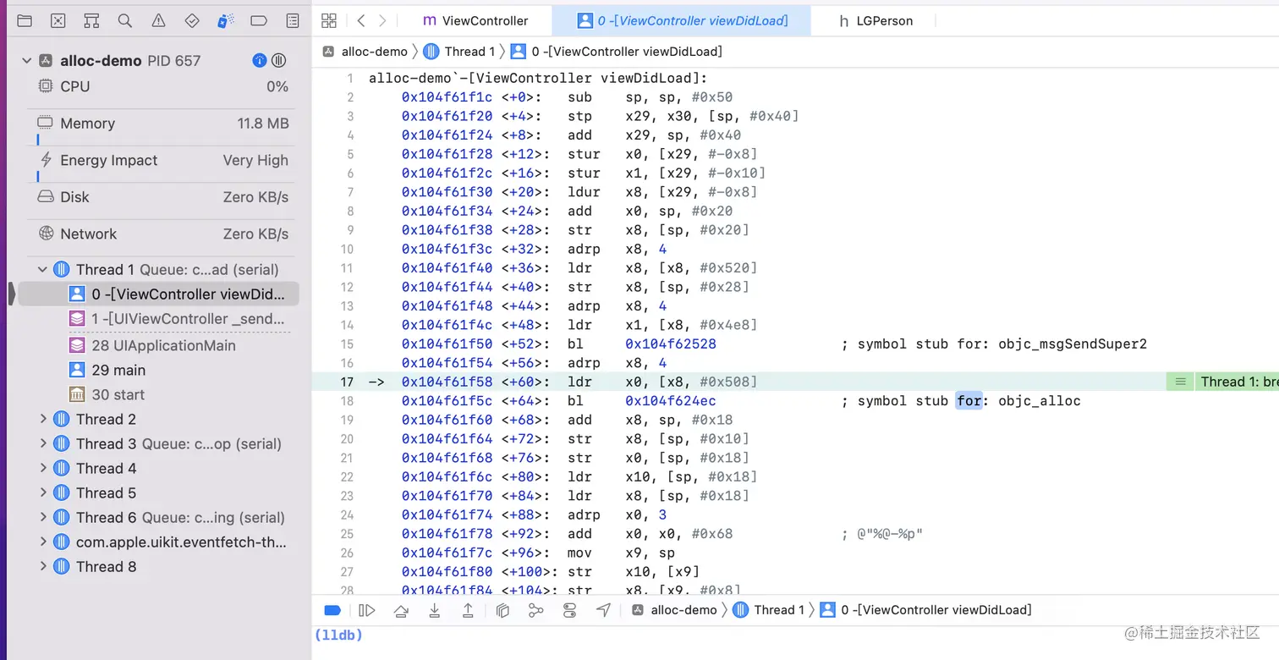
Task: Collapse Thread 1 in debug navigator
Action: (x=43, y=270)
